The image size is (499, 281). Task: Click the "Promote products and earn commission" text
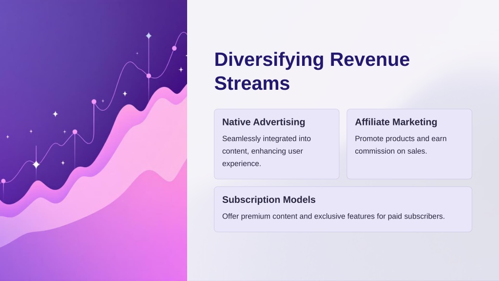[x=401, y=145]
